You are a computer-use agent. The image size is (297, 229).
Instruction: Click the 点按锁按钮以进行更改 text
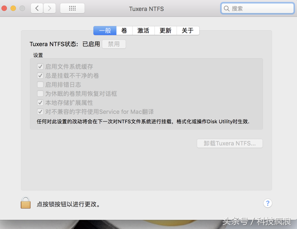tap(68, 204)
